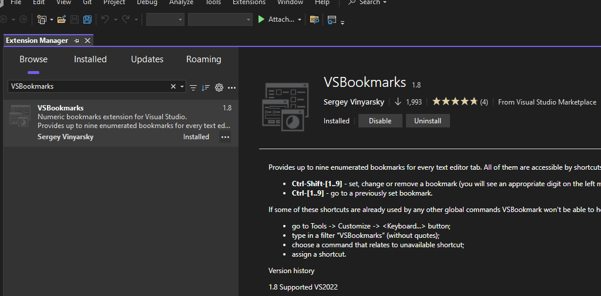This screenshot has height=296, width=601.
Task: Click the Navigate Backward arrow icon
Action: click(x=4, y=19)
